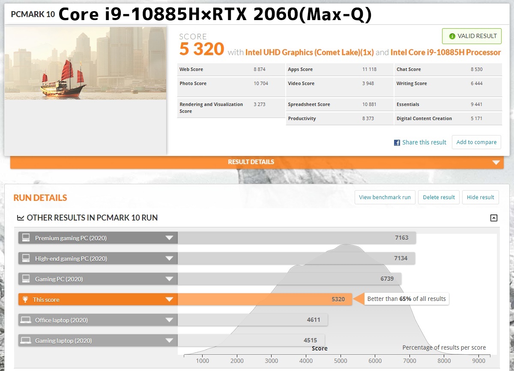Click the Premium gaming PC bar showing 7163
Viewport: 514px width, 371px height.
[296, 238]
